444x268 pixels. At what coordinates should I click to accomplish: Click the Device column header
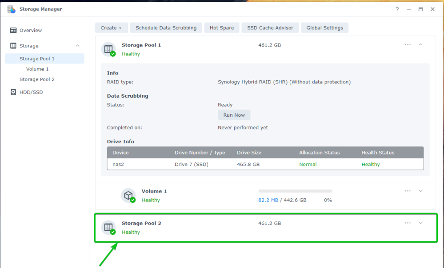point(120,153)
